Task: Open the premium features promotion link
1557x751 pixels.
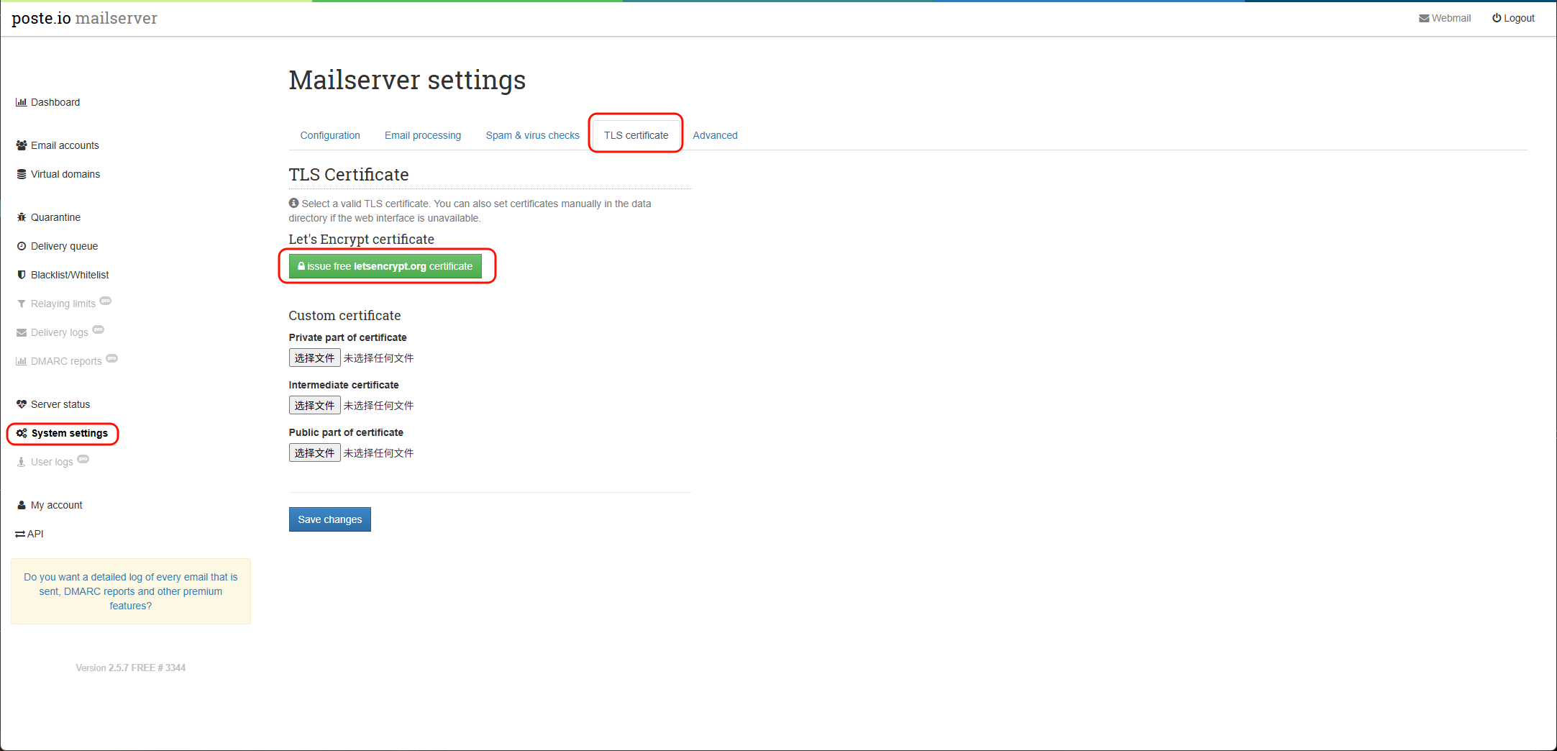Action: (130, 591)
